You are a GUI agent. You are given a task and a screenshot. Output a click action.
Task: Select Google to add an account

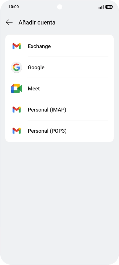[x=59, y=68]
